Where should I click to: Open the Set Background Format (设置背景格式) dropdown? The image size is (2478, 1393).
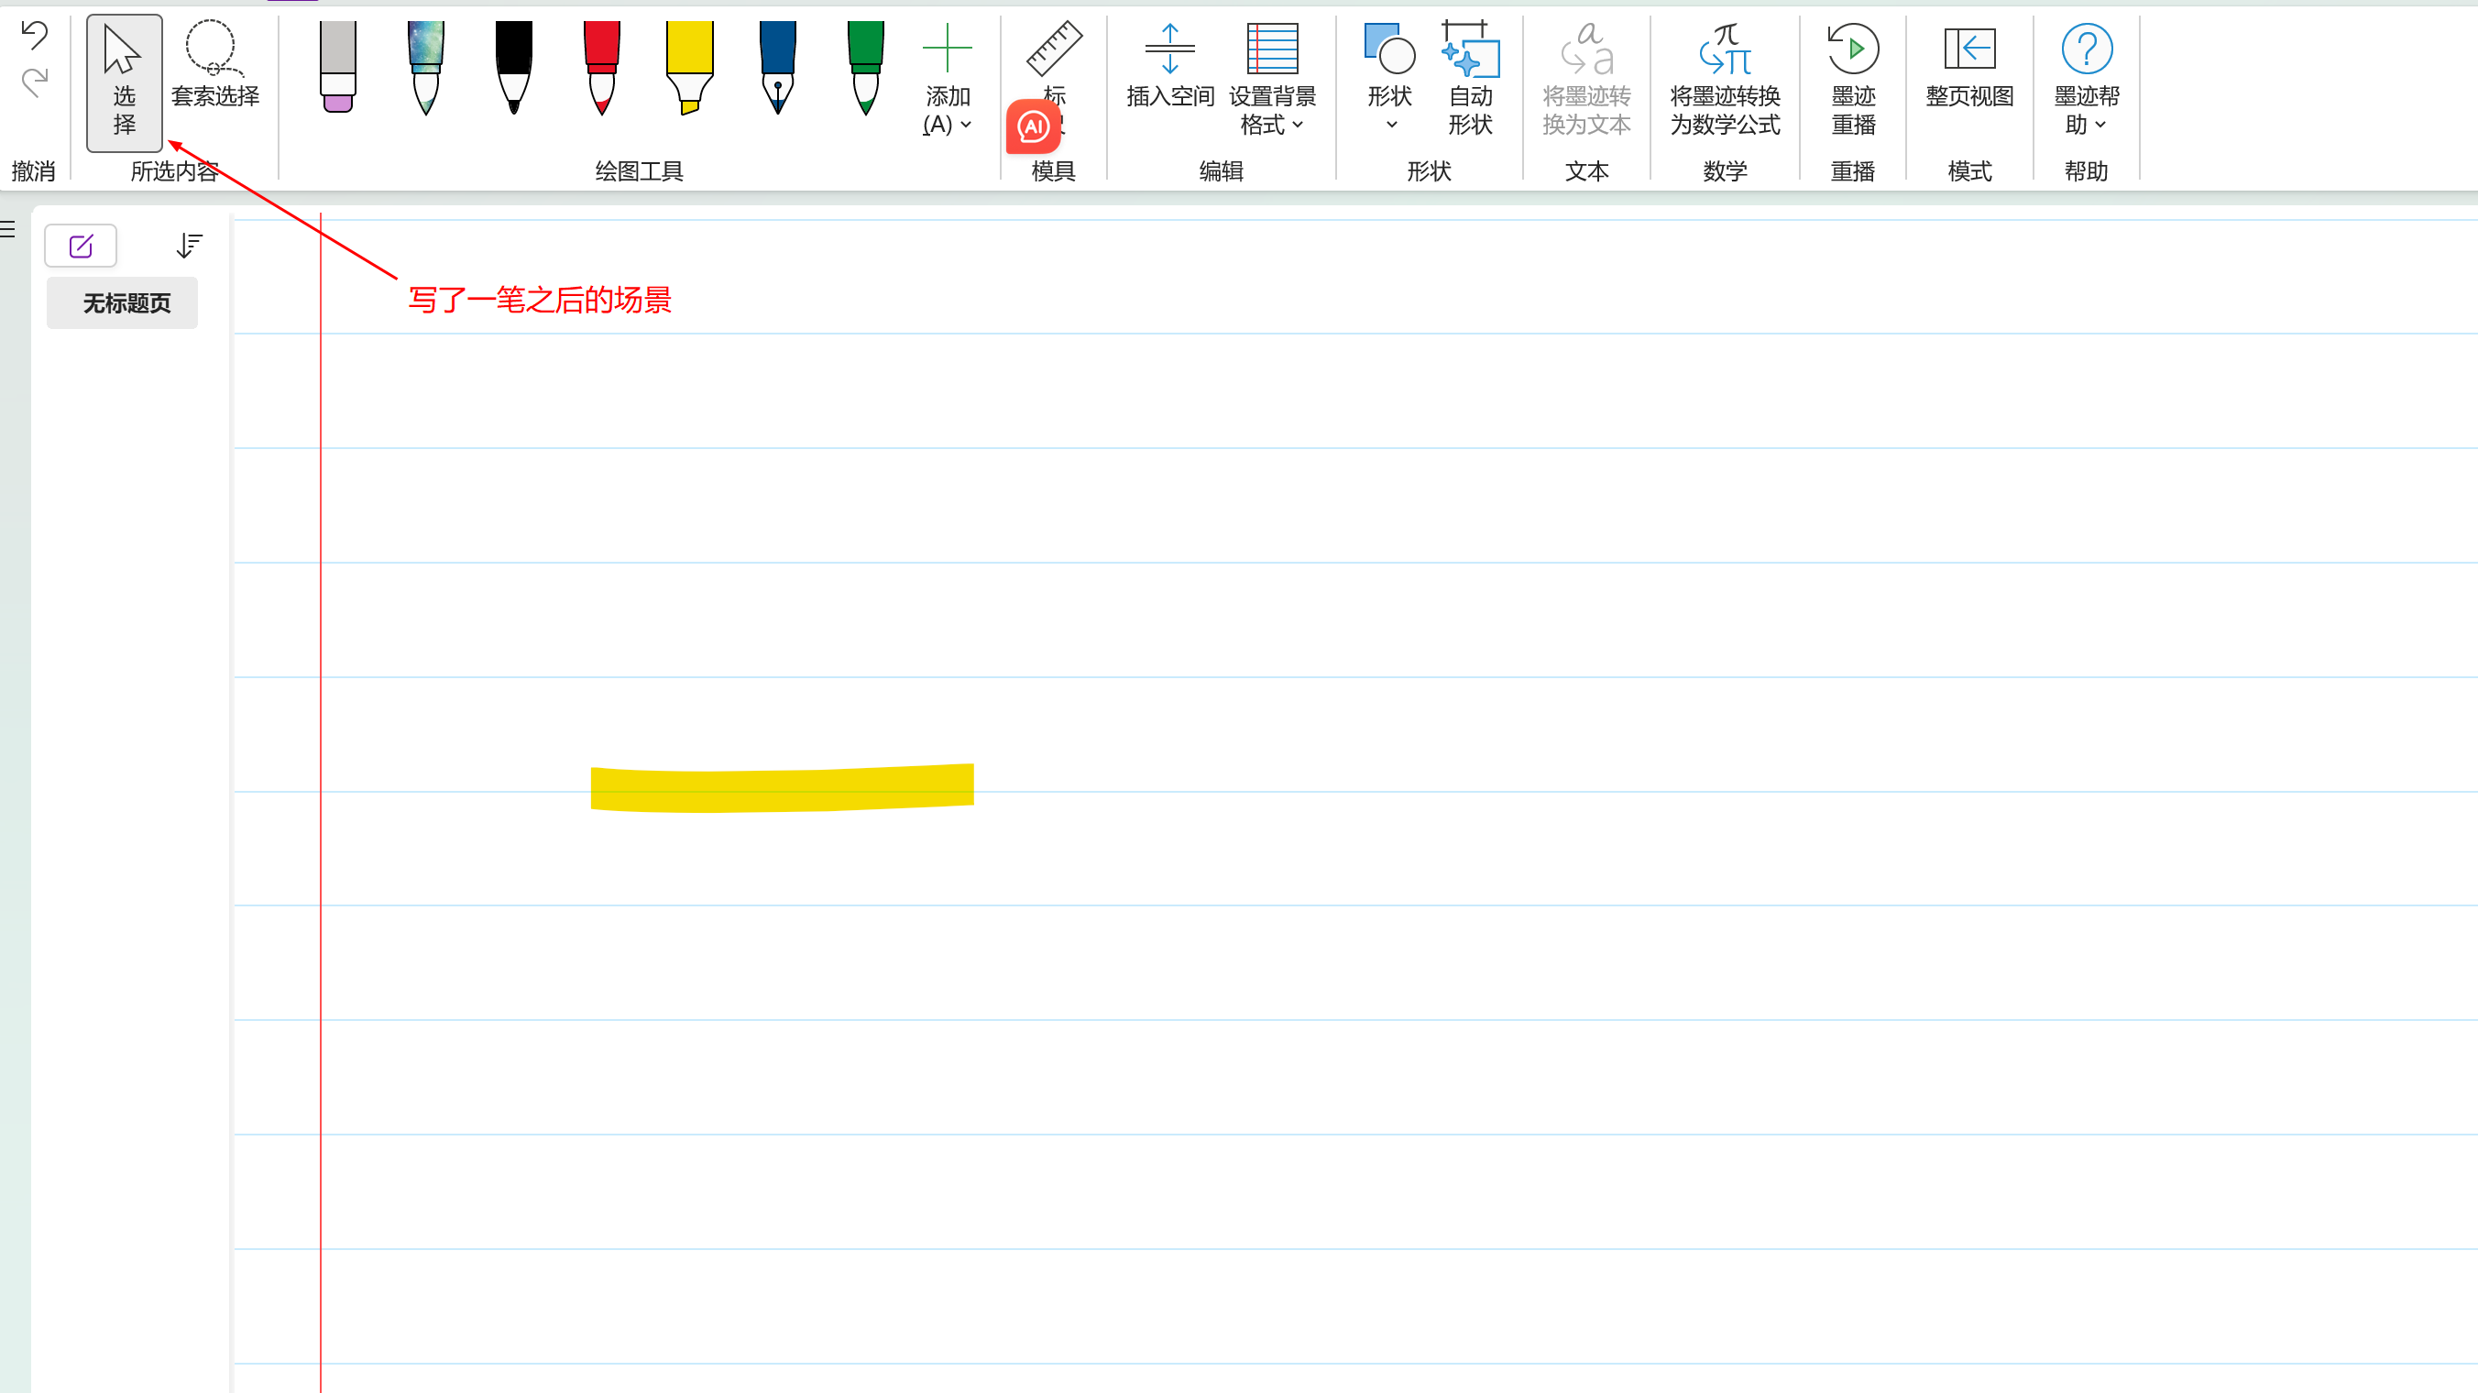pos(1272,79)
